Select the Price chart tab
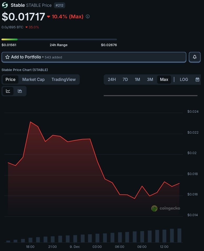Viewport: 204px width, 251px height. click(10, 79)
